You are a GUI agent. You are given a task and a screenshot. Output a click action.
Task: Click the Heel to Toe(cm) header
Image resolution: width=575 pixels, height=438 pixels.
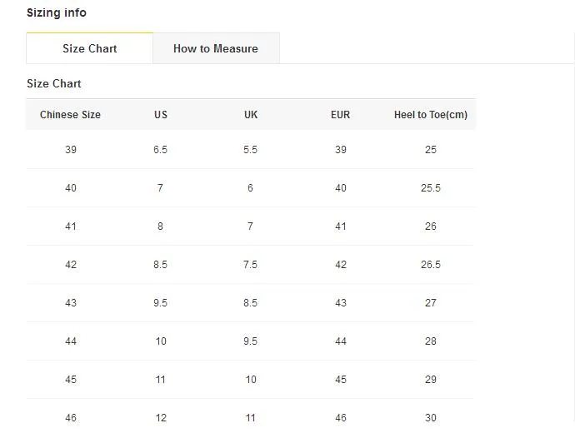(431, 115)
